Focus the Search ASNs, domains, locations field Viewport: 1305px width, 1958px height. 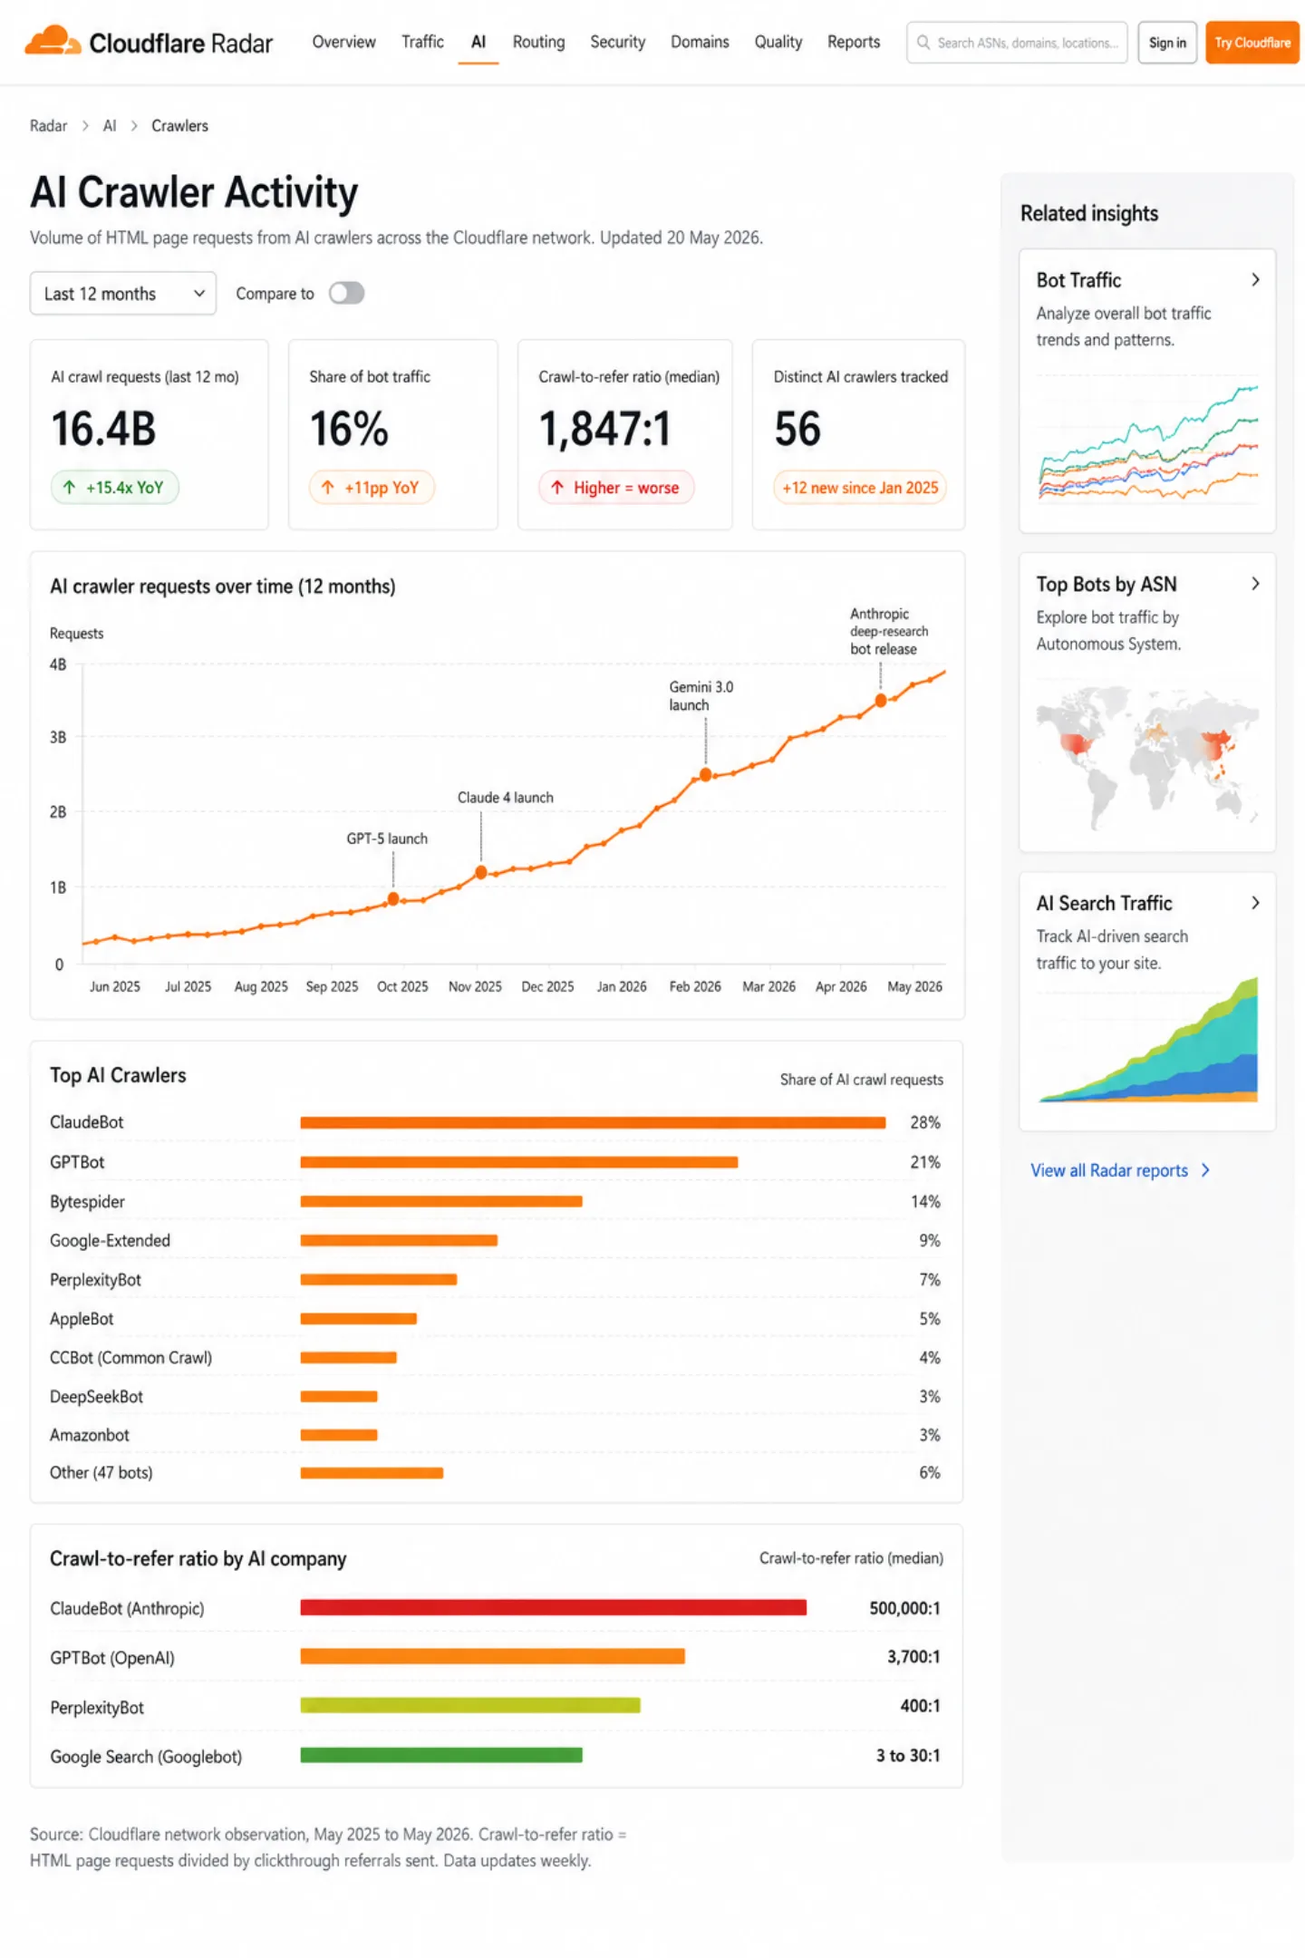pos(1017,43)
